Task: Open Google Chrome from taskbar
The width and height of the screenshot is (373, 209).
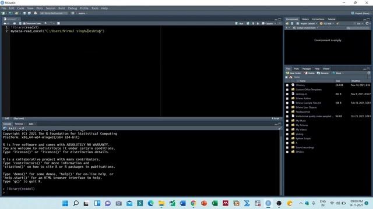Action: pyautogui.click(x=193, y=203)
